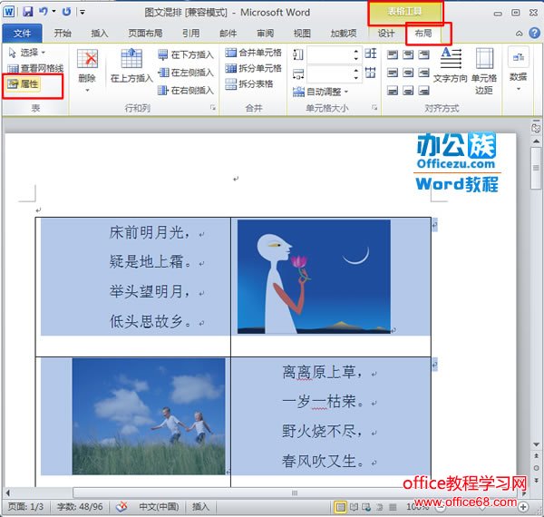Click 在上方插入 insert above icon
The width and height of the screenshot is (544, 517).
(x=131, y=66)
